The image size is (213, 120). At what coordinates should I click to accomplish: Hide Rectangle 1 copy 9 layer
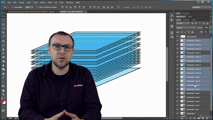[x=177, y=77]
